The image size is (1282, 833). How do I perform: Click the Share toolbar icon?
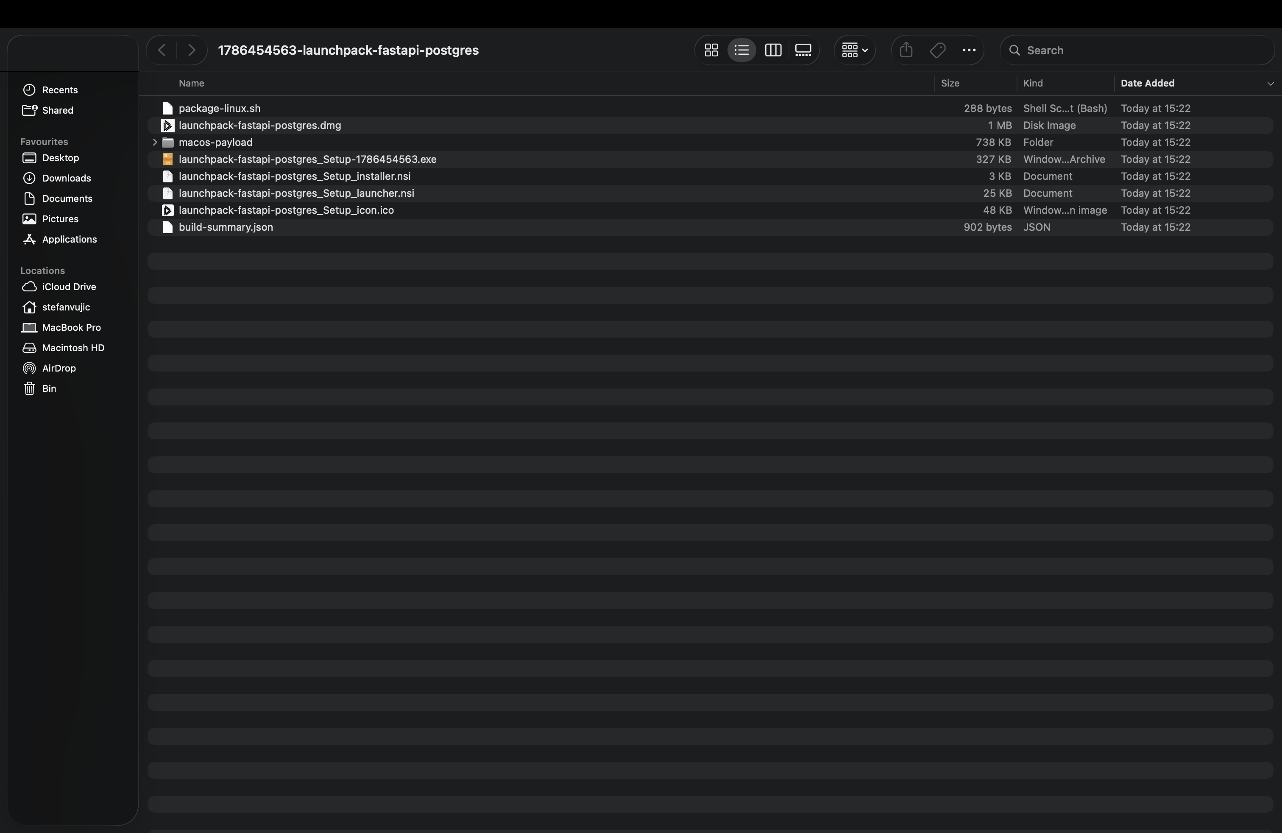[x=906, y=50]
